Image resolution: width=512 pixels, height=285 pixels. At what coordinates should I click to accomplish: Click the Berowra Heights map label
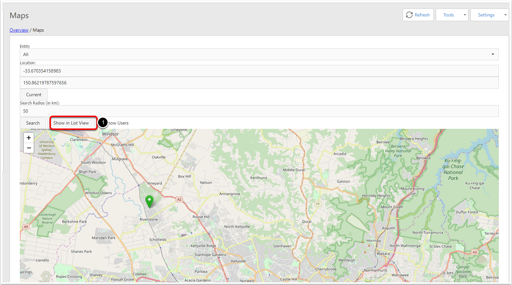414,139
